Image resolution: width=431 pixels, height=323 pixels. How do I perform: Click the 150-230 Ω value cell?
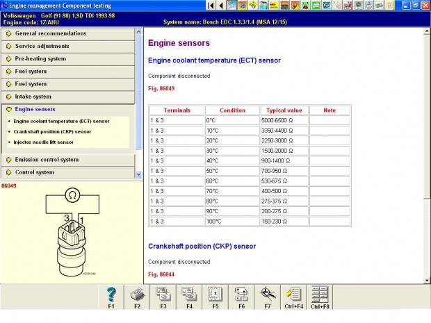pyautogui.click(x=284, y=222)
